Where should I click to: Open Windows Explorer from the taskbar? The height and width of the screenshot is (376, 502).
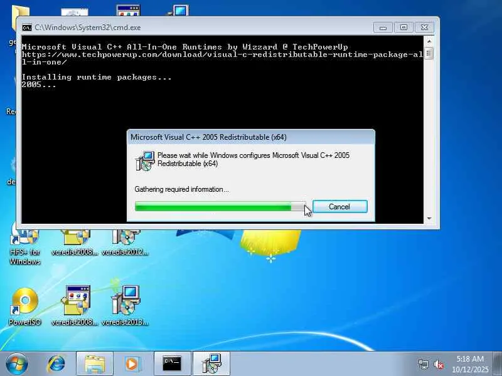pos(95,364)
